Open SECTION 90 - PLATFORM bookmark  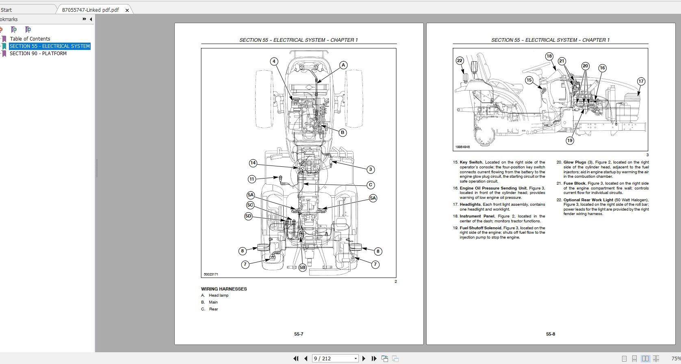[x=38, y=54]
